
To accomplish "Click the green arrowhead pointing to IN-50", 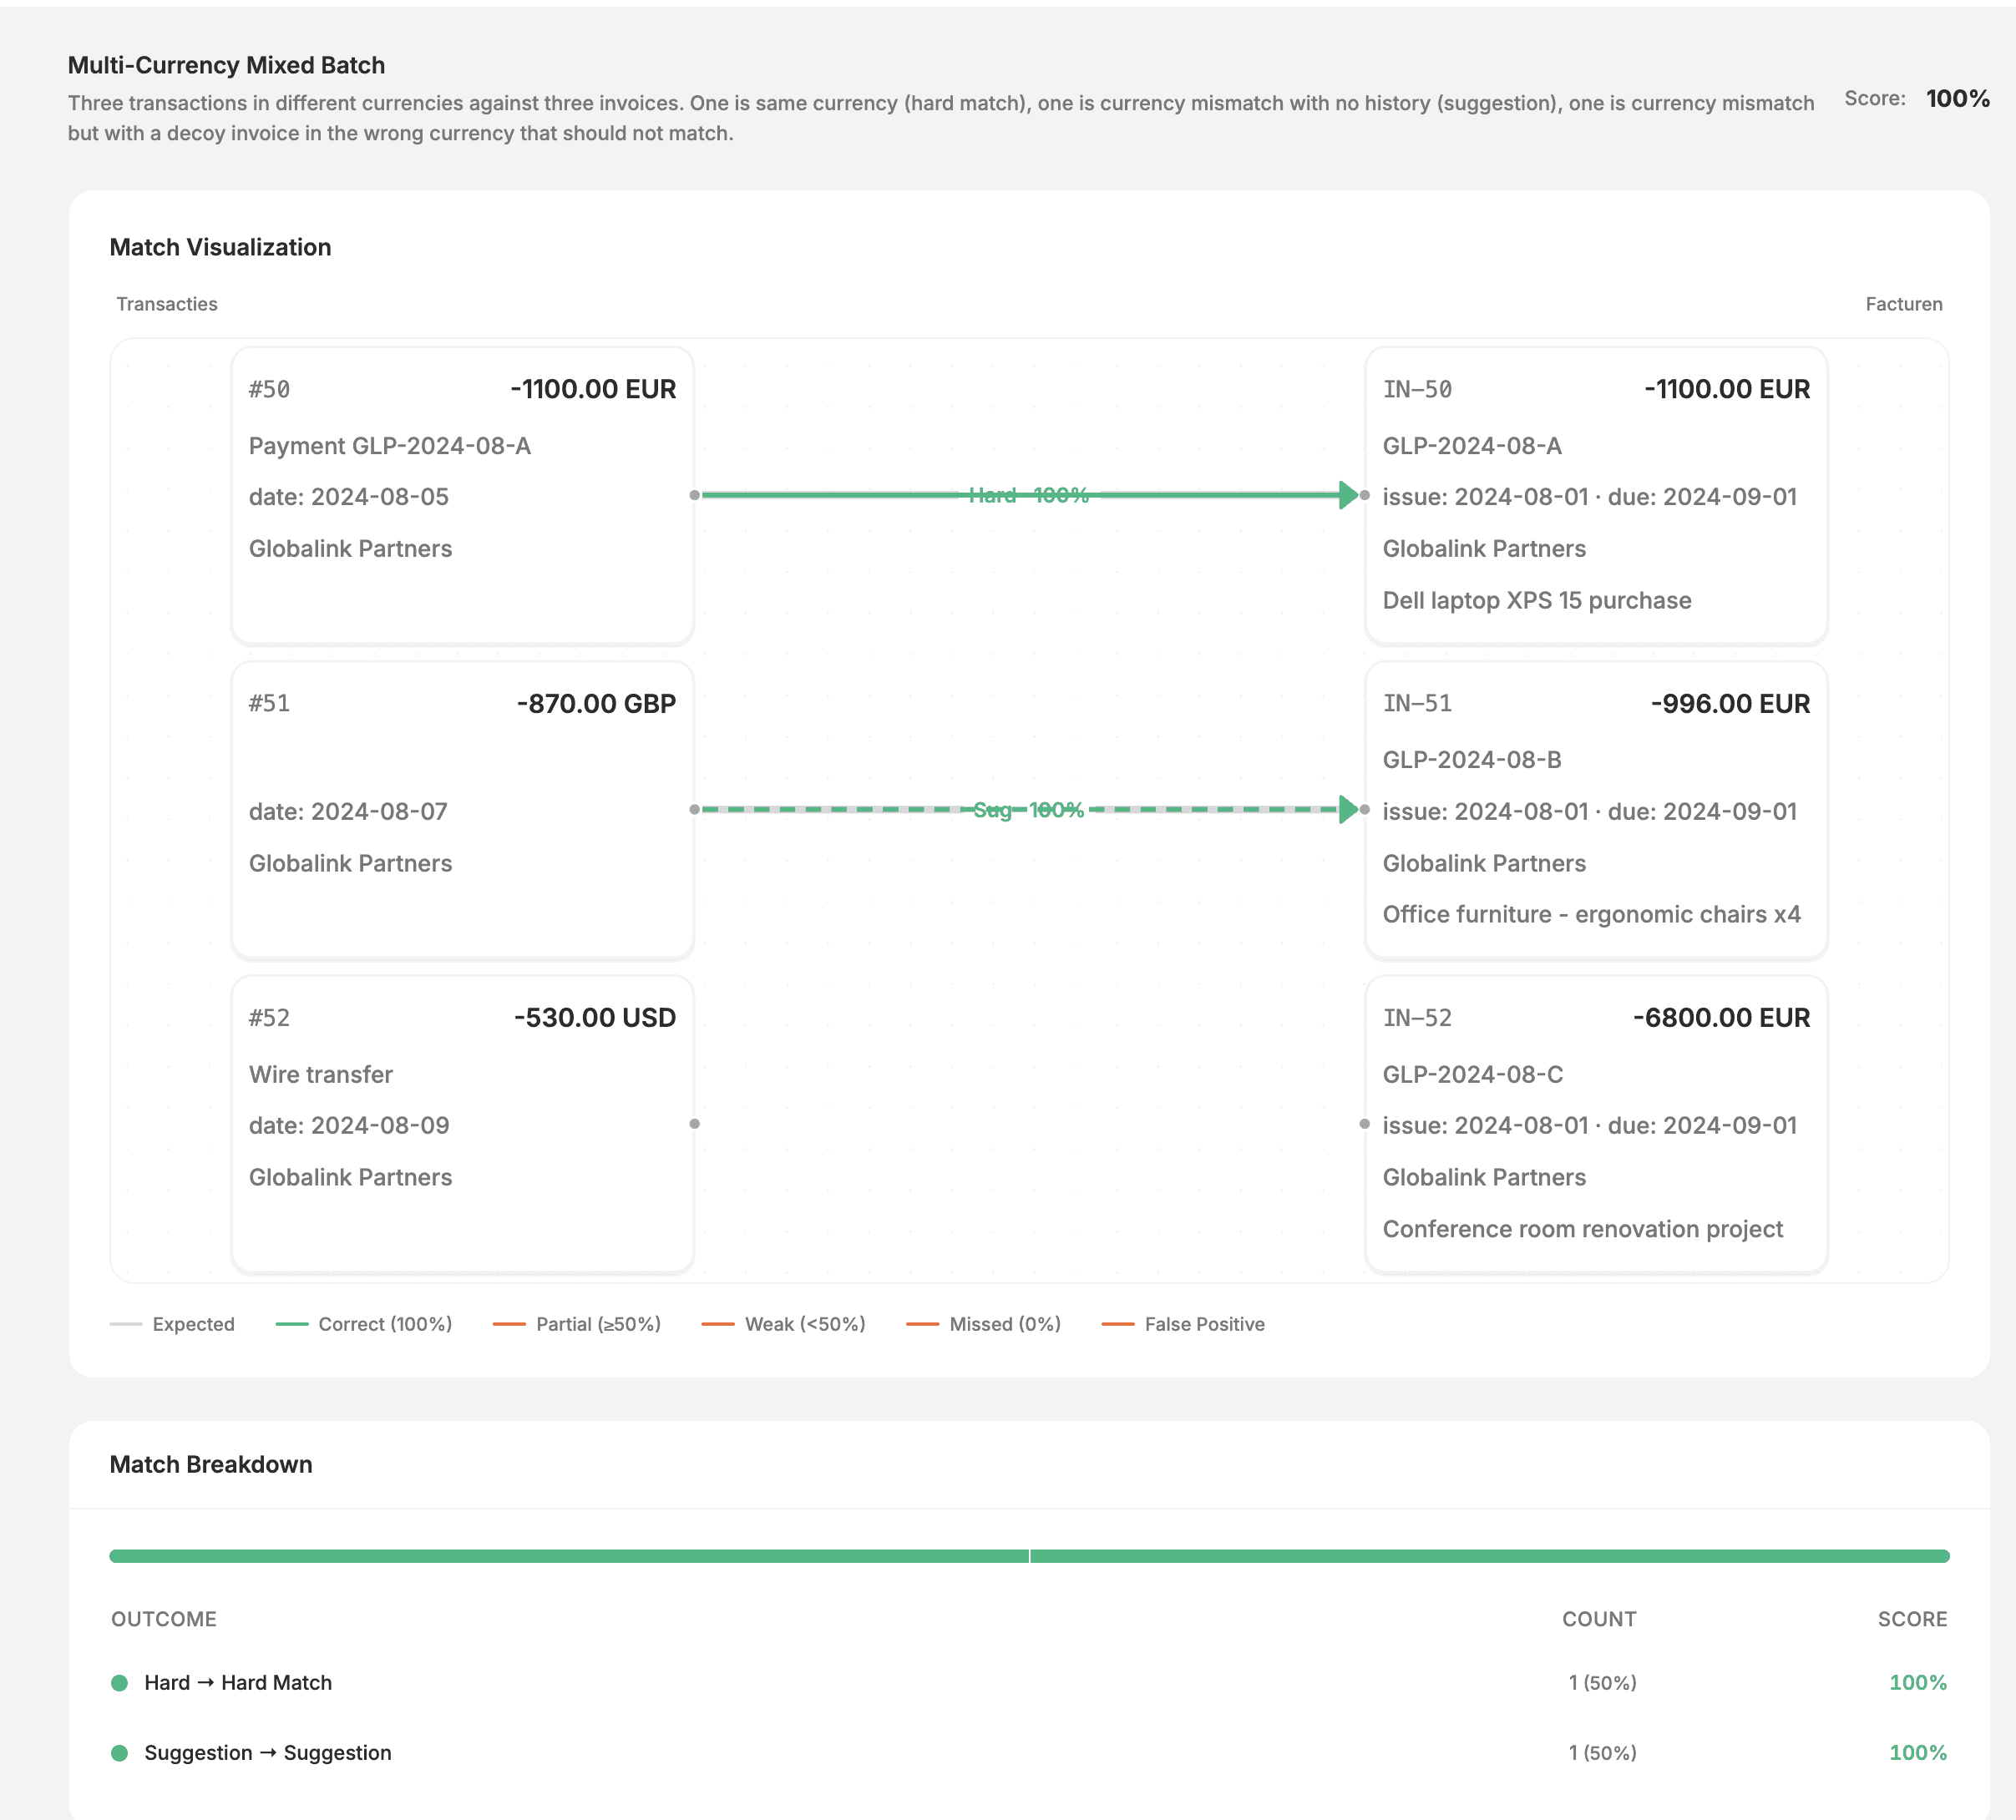I will [x=1348, y=495].
